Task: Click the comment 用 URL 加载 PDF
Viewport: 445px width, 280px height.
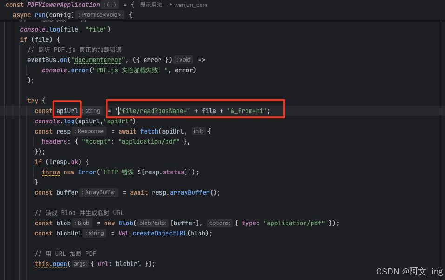Action: click(65, 254)
